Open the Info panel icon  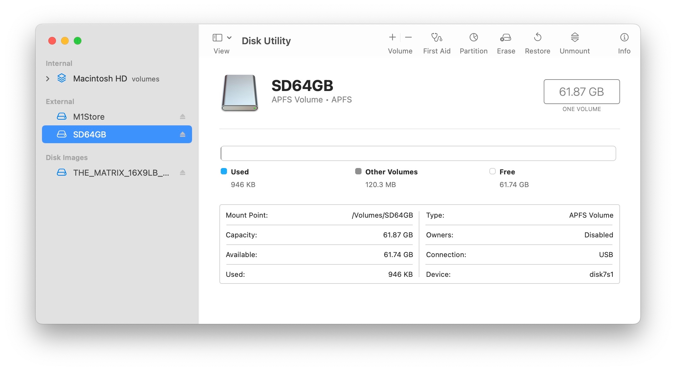pos(624,38)
